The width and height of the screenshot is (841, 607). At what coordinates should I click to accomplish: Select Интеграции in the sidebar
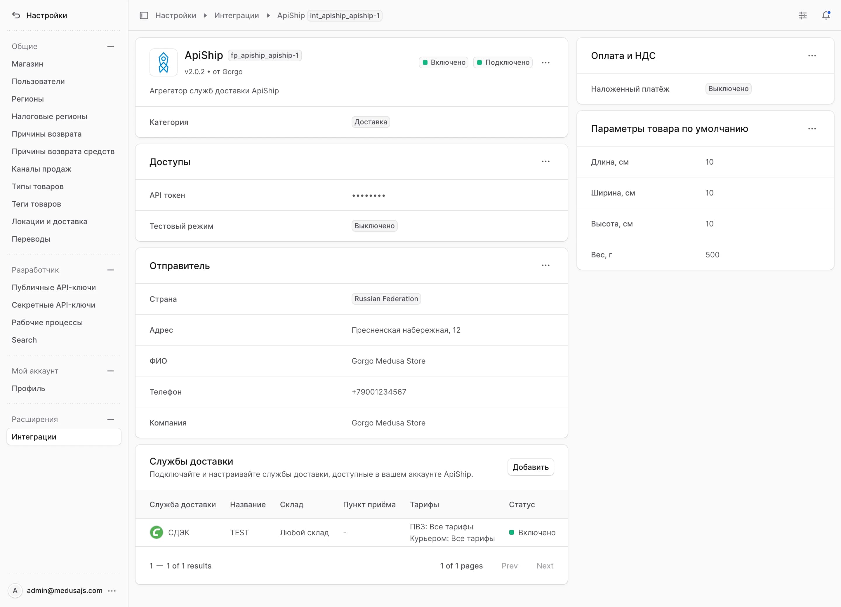pos(64,437)
